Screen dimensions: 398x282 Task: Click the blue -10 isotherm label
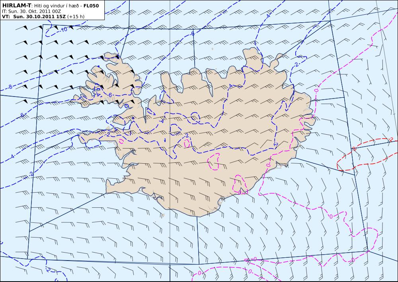click(x=63, y=29)
